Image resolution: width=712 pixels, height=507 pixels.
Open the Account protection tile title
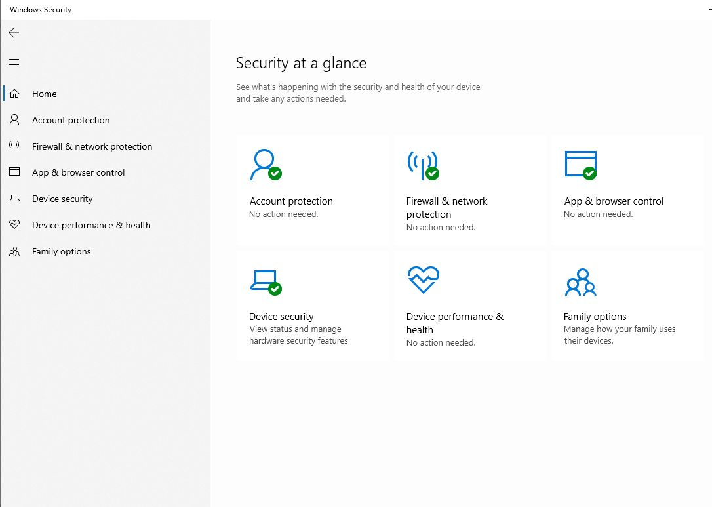tap(291, 201)
